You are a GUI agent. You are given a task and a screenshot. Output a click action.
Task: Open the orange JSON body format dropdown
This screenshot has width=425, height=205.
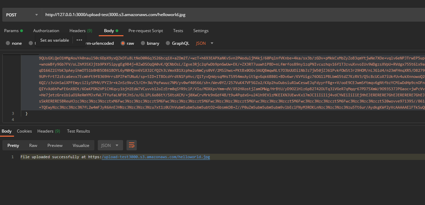[204, 43]
